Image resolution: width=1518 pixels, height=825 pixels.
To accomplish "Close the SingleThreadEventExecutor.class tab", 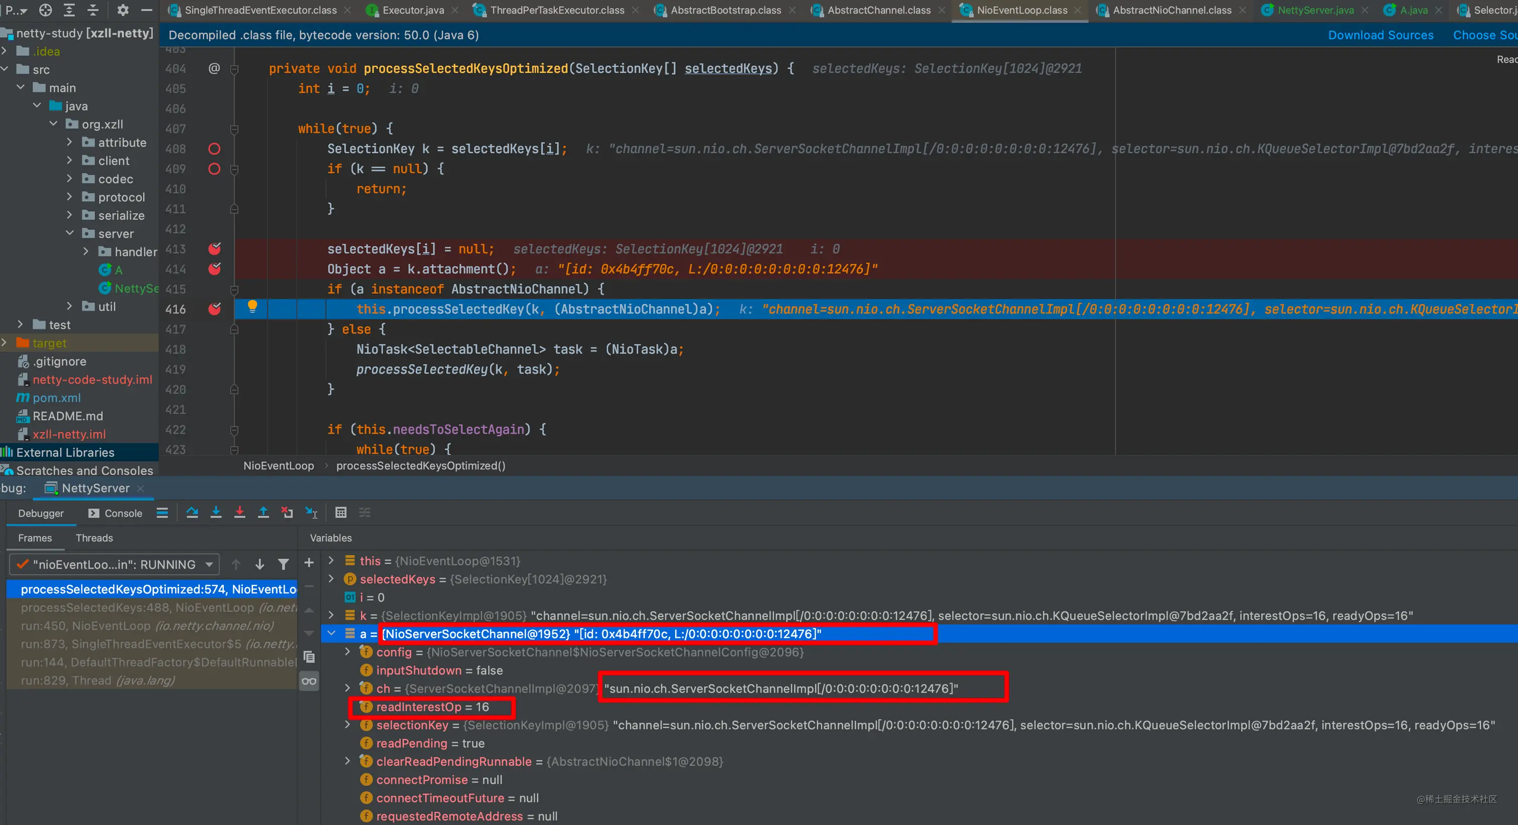I will pos(348,10).
